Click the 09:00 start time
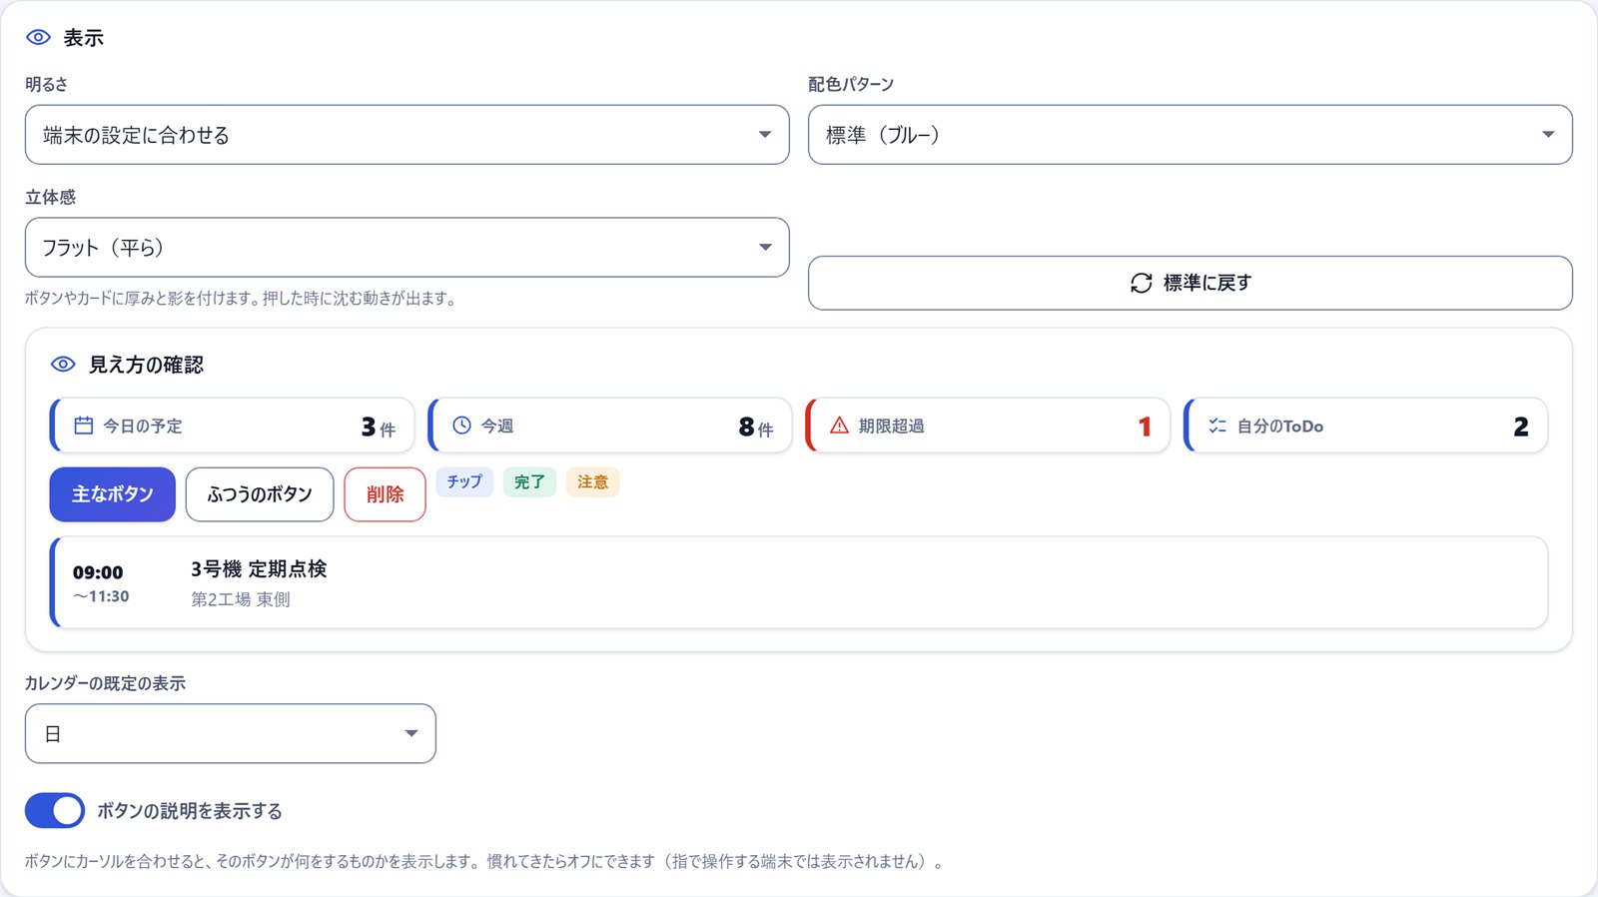The height and width of the screenshot is (897, 1598). point(98,572)
